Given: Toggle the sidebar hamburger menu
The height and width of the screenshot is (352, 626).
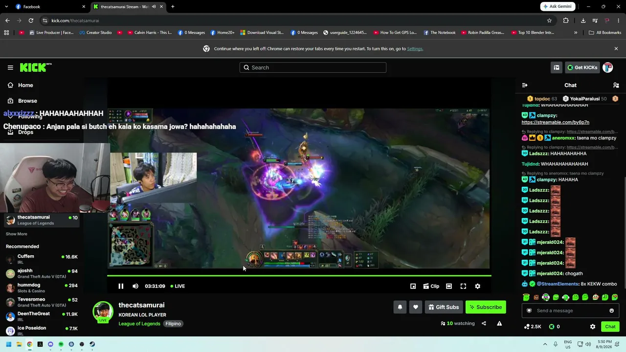Looking at the screenshot, I should [10, 67].
